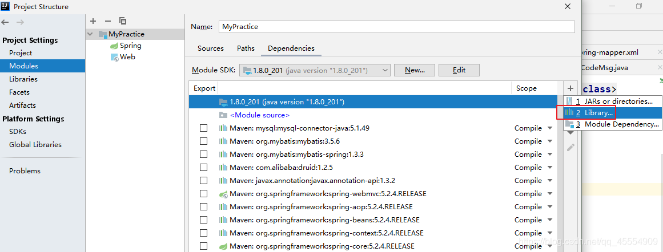The width and height of the screenshot is (663, 252).
Task: Switch to the Paths tab
Action: pos(246,48)
